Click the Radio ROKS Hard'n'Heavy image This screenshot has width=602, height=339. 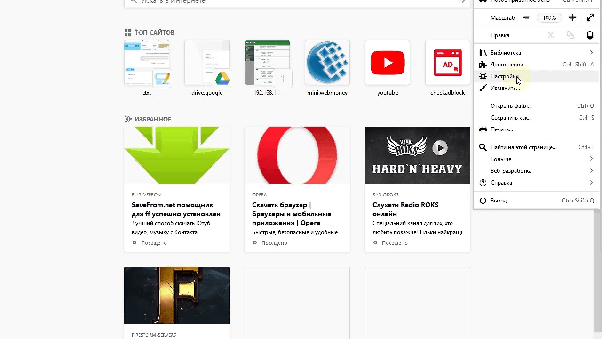418,155
